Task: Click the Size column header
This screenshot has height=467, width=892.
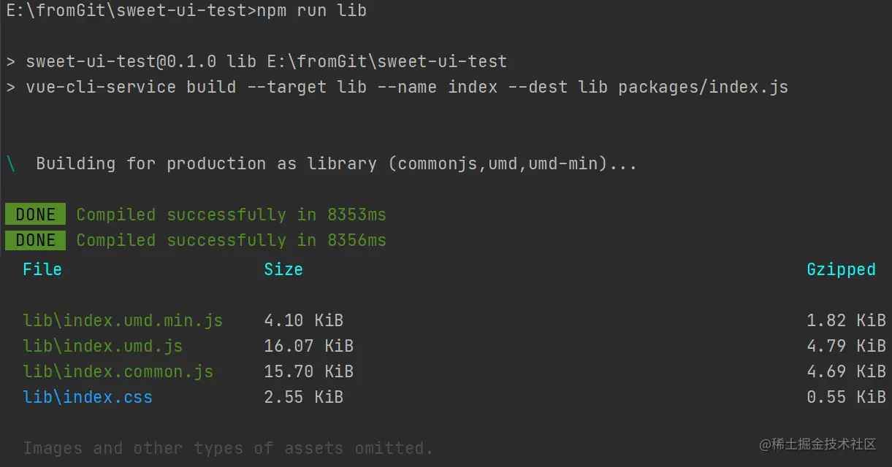Action: coord(283,269)
